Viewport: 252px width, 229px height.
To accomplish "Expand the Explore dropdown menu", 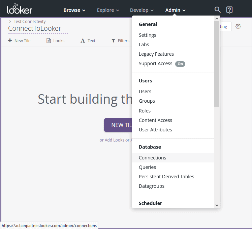I will [108, 10].
